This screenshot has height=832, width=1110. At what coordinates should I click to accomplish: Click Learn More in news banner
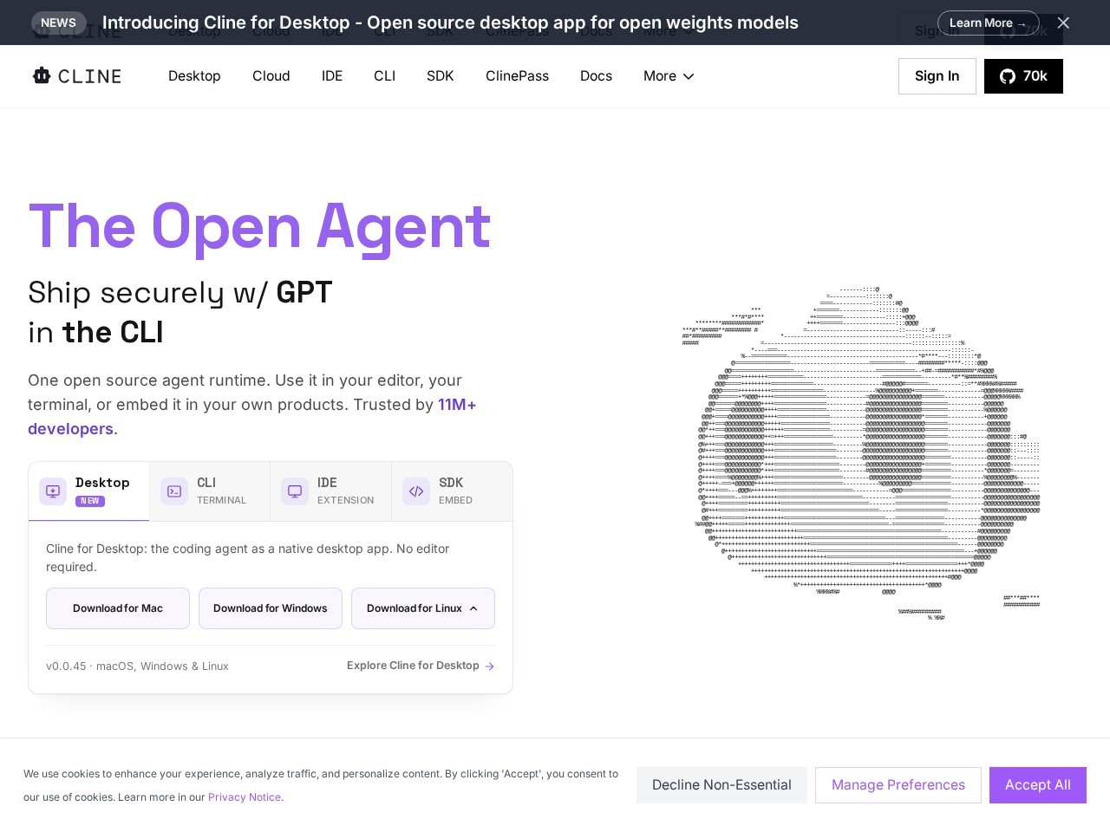[988, 23]
